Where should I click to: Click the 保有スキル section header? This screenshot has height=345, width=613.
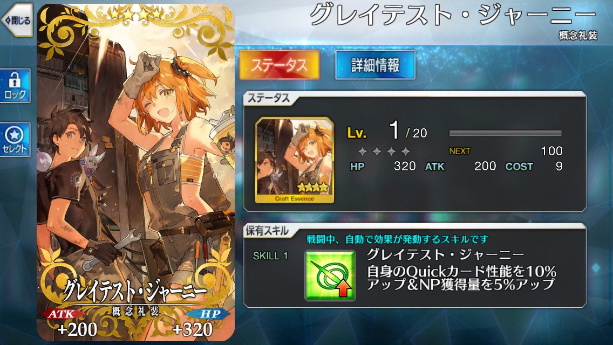point(268,231)
